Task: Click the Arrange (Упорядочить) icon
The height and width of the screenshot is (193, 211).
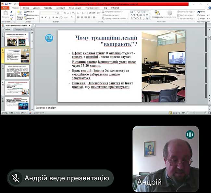Action: [157, 14]
